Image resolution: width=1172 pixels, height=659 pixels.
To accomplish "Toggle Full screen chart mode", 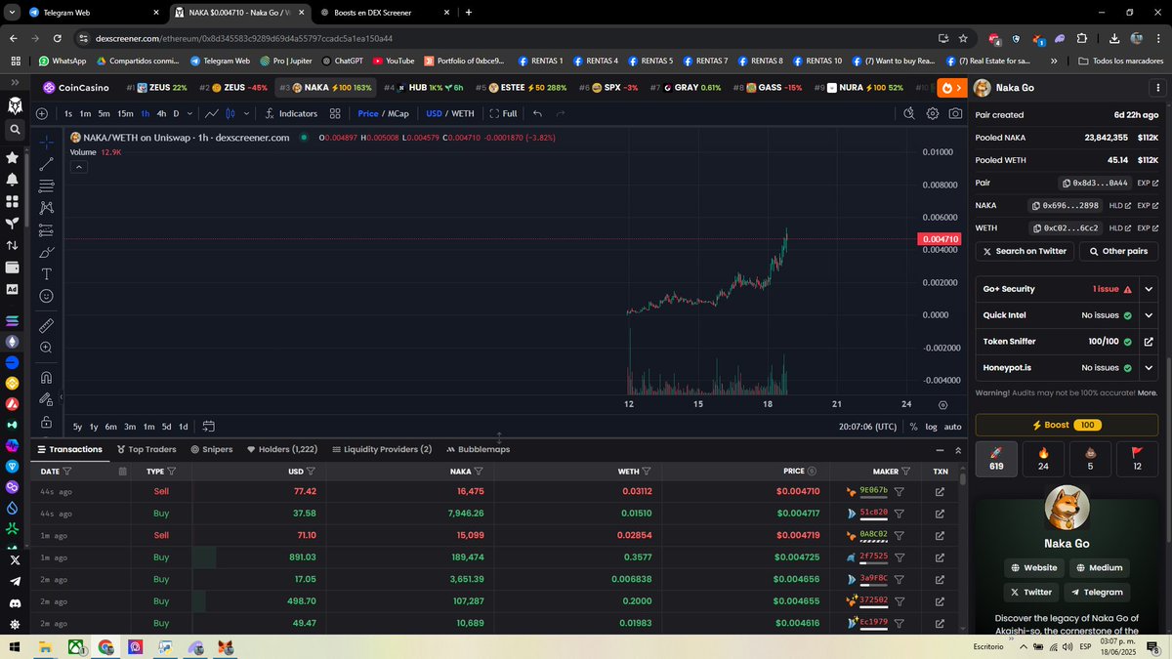I will [503, 113].
